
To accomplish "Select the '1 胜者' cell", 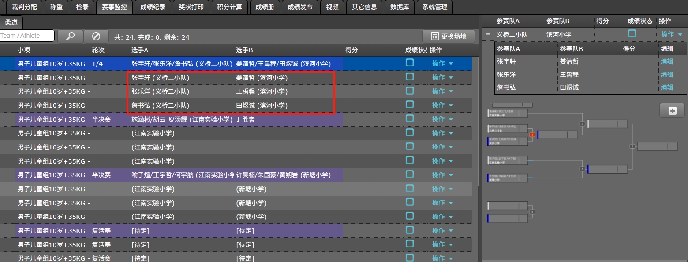I will (289, 119).
